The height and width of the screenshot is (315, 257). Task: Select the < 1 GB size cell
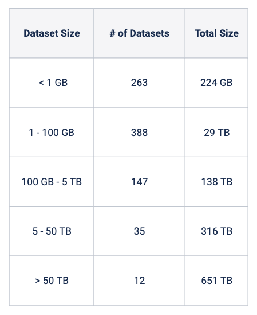(x=52, y=83)
